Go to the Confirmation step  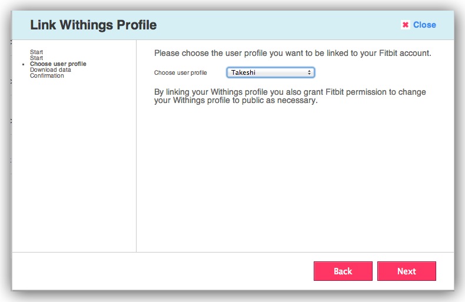[x=47, y=75]
